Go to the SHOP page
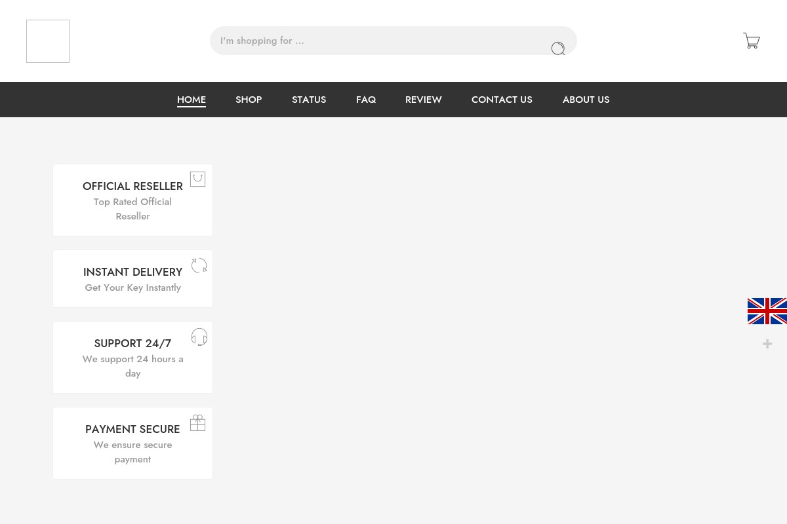Viewport: 787px width, 524px height. coord(249,100)
